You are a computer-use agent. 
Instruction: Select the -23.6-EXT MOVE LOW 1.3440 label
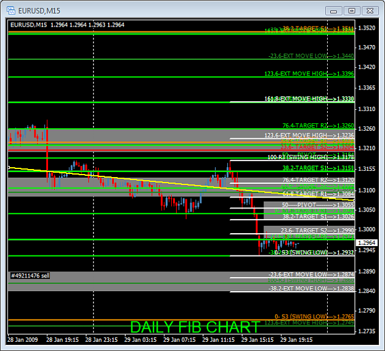[x=311, y=56]
